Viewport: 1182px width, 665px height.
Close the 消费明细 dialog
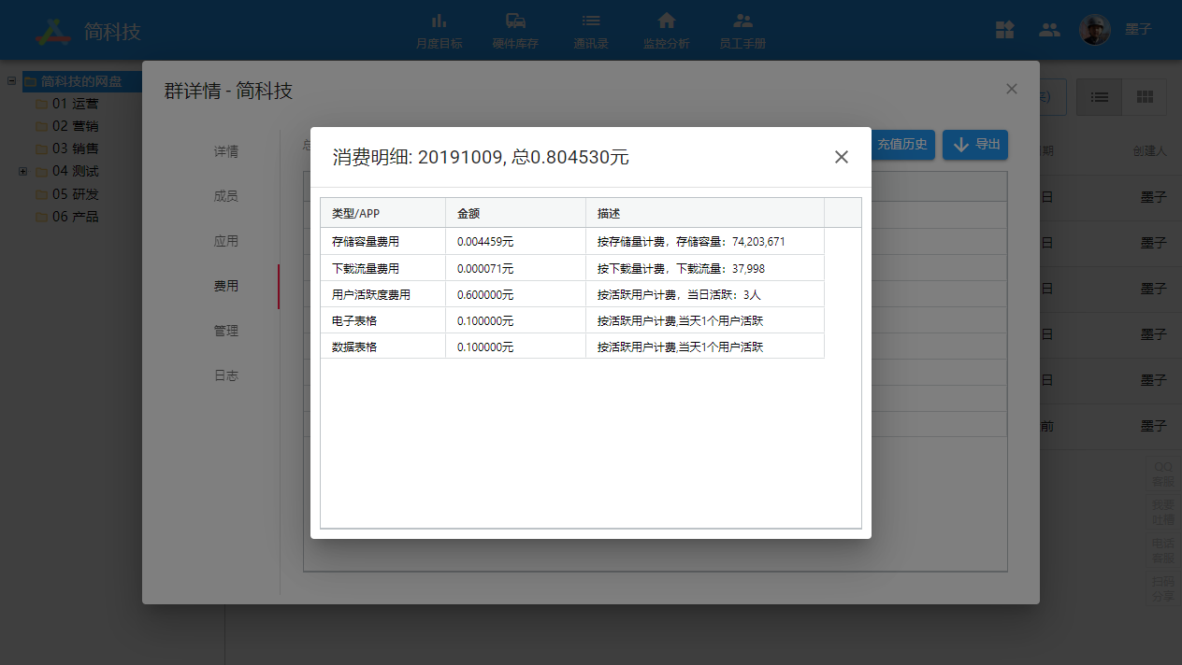coord(841,157)
